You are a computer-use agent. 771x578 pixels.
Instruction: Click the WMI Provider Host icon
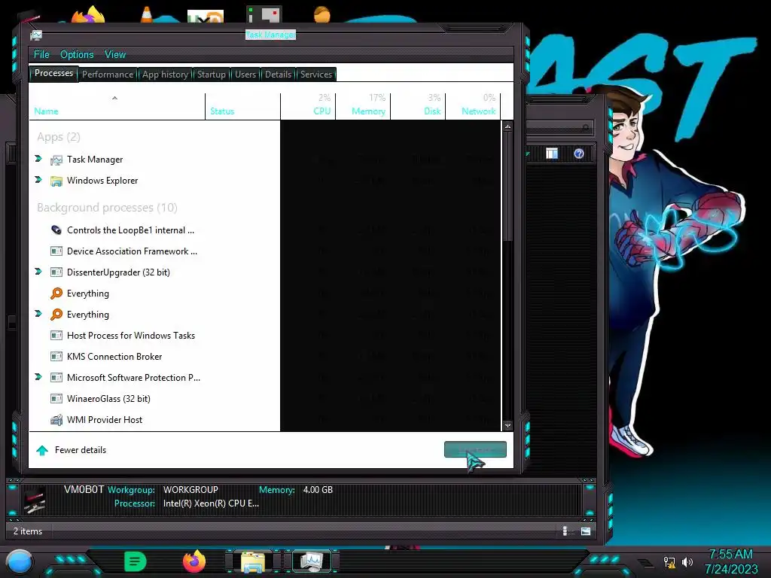pyautogui.click(x=56, y=420)
